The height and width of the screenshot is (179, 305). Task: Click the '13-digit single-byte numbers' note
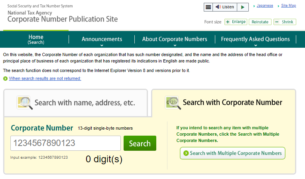coord(105,128)
